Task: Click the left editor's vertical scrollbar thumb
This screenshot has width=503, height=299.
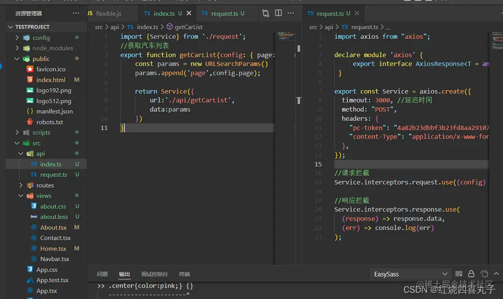Action: (x=298, y=48)
